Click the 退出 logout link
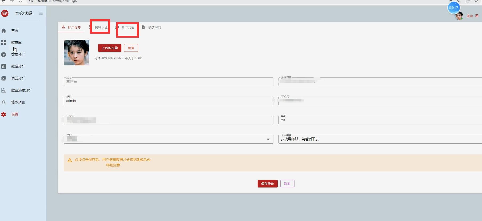This screenshot has height=221, width=482. [x=470, y=16]
